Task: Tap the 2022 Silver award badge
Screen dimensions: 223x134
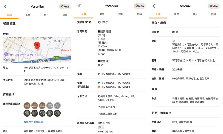Action: tap(50, 106)
